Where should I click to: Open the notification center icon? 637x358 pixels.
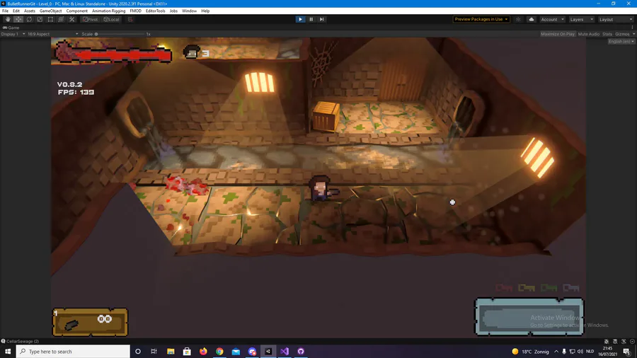627,351
